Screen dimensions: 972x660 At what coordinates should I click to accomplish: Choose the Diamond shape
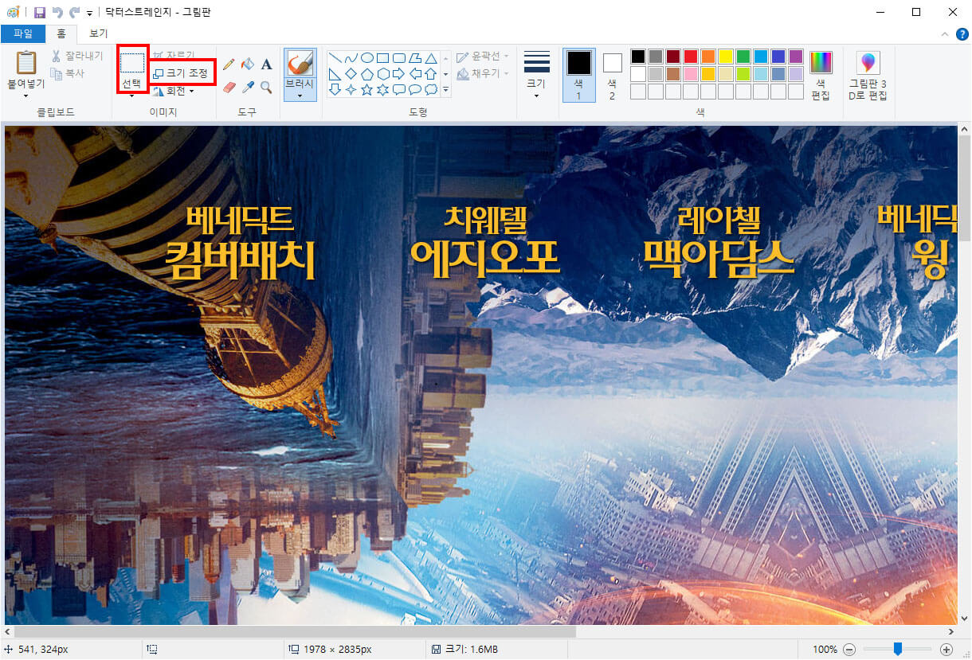(x=351, y=74)
